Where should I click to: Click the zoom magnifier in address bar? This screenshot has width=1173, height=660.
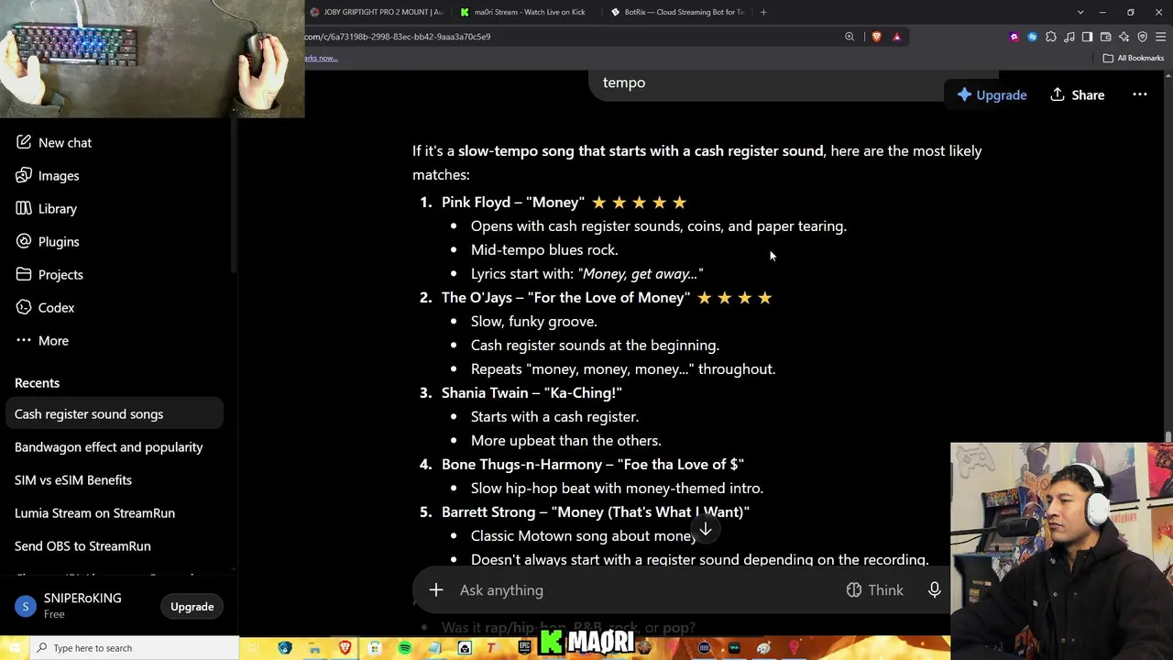click(850, 37)
